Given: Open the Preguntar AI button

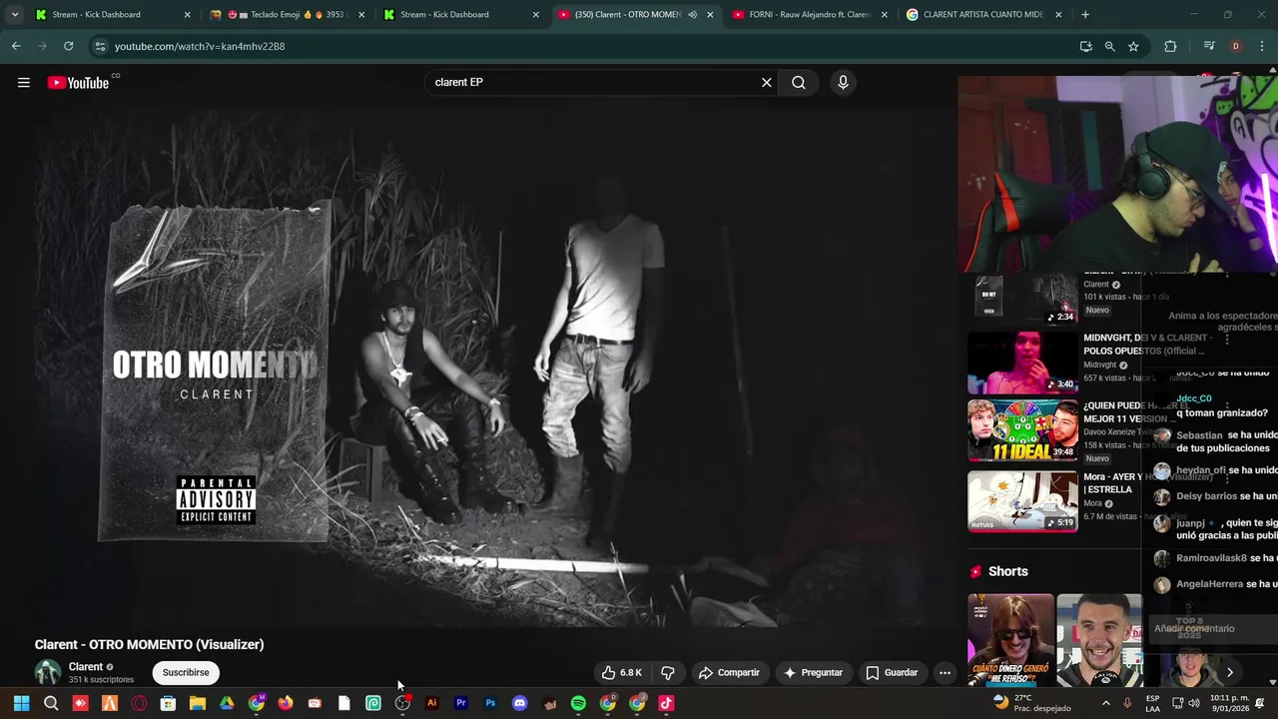Looking at the screenshot, I should pos(813,673).
